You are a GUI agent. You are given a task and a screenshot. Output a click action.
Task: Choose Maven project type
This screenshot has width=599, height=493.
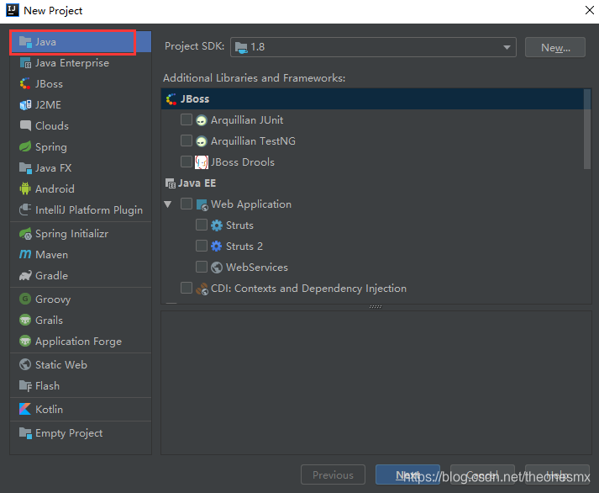pyautogui.click(x=81, y=254)
